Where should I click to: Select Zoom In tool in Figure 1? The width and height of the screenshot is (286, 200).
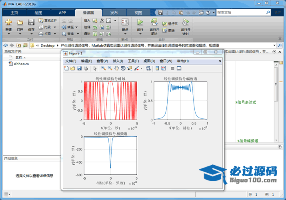click(x=104, y=68)
